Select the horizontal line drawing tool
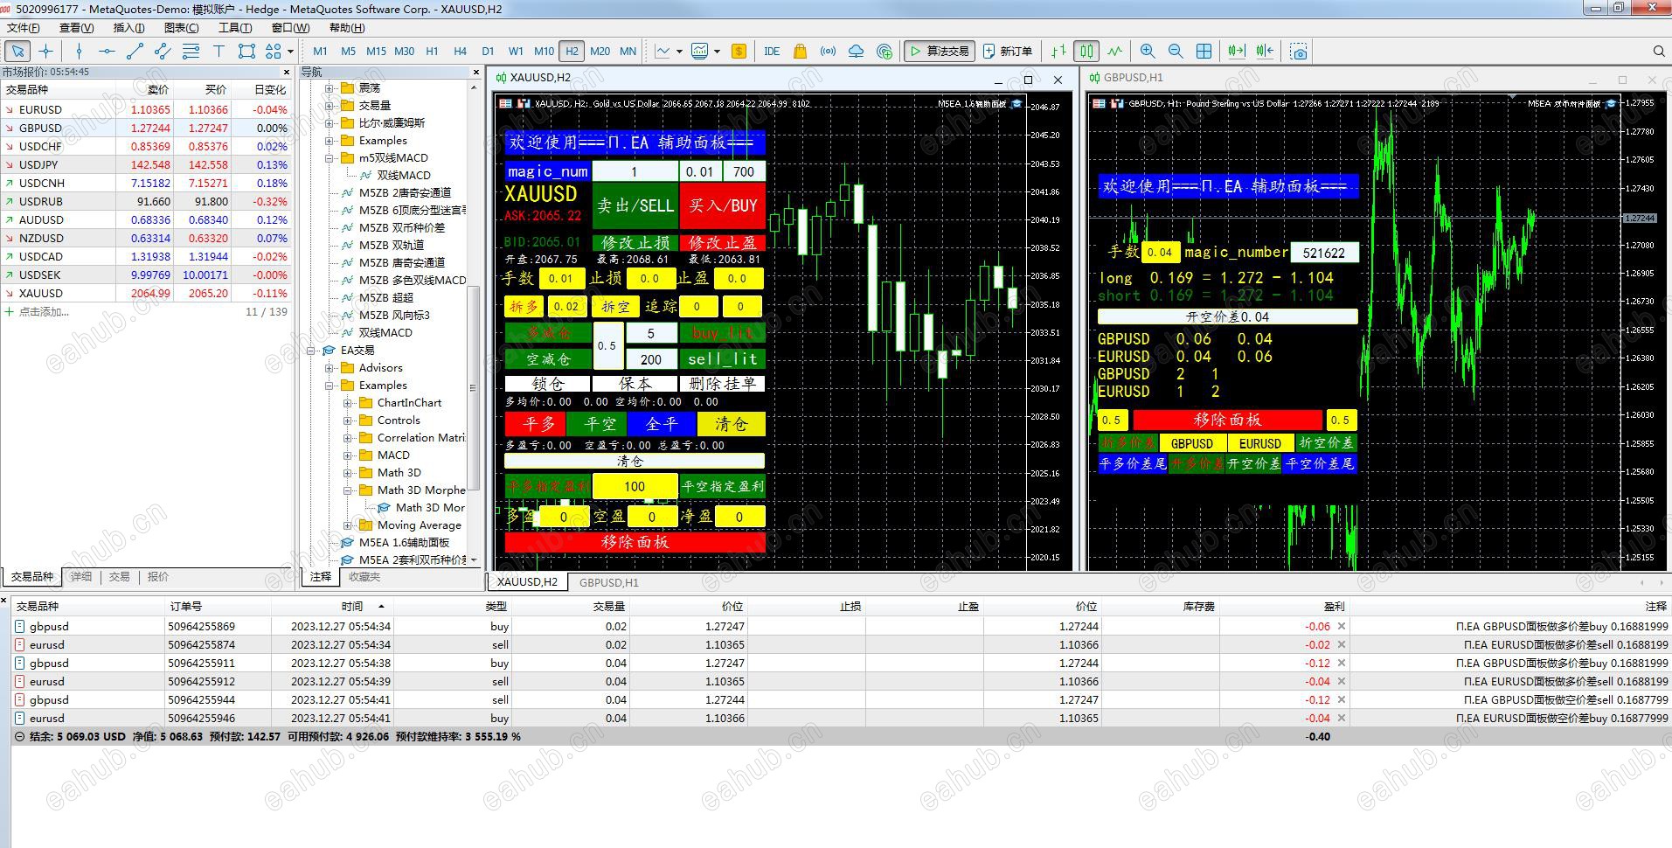 (x=107, y=52)
